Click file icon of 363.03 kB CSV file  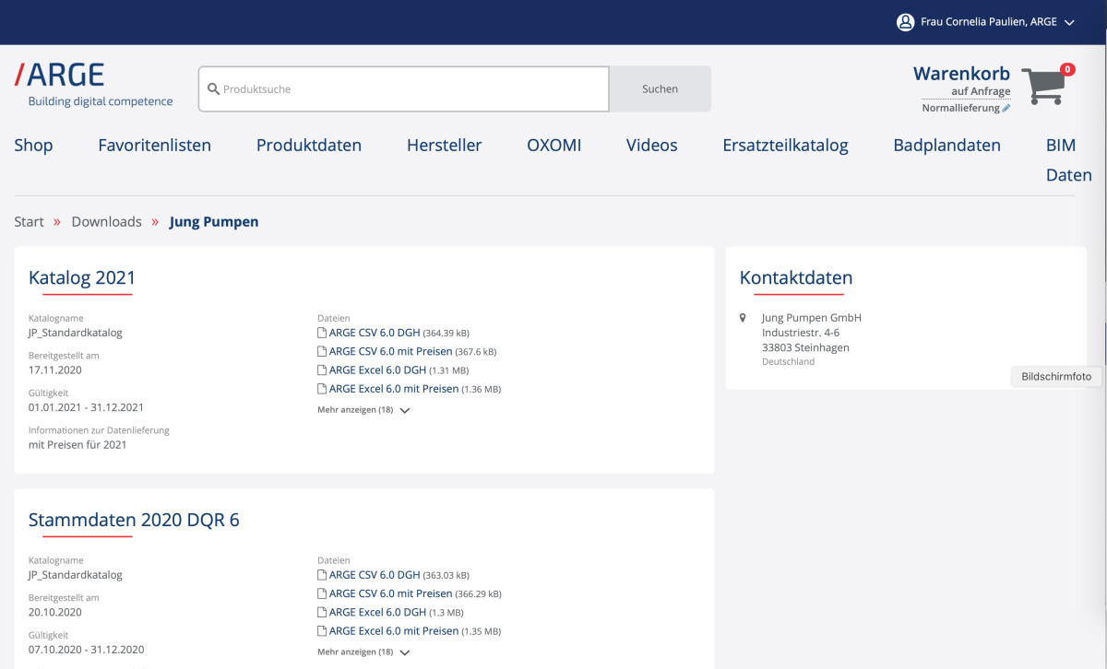click(x=322, y=575)
